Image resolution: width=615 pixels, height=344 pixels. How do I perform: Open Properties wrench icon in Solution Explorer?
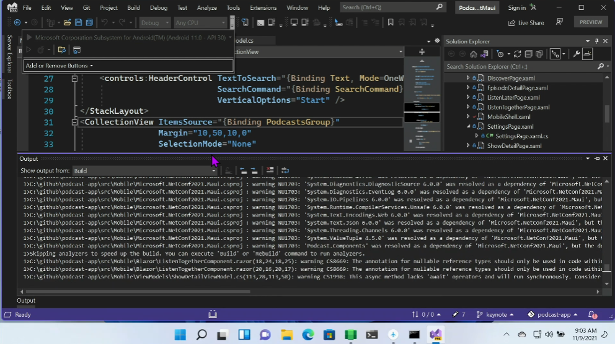(577, 54)
